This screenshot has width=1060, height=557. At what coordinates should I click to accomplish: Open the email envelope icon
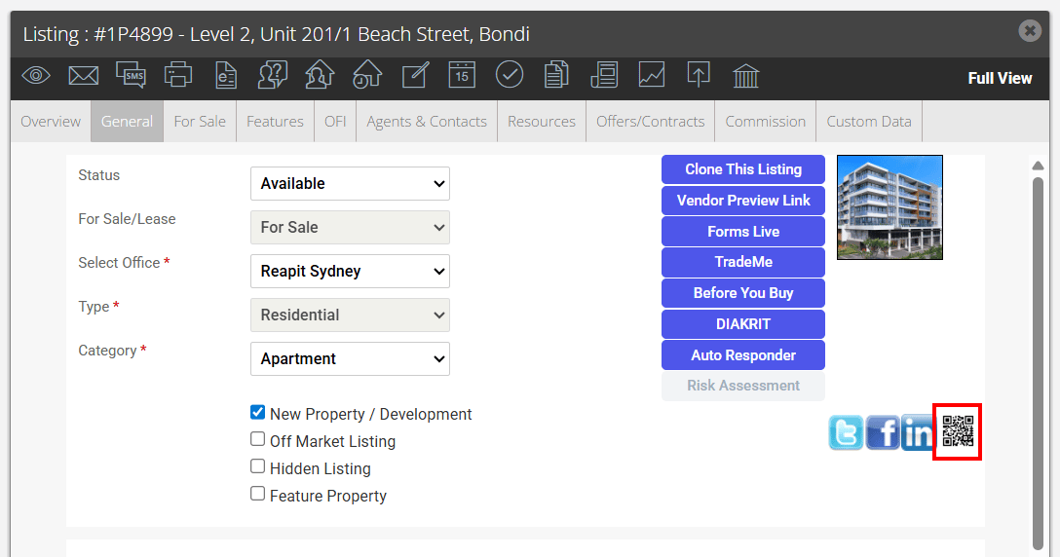tap(83, 75)
